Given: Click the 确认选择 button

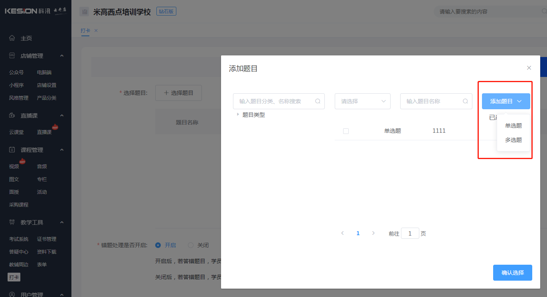Looking at the screenshot, I should coord(512,273).
